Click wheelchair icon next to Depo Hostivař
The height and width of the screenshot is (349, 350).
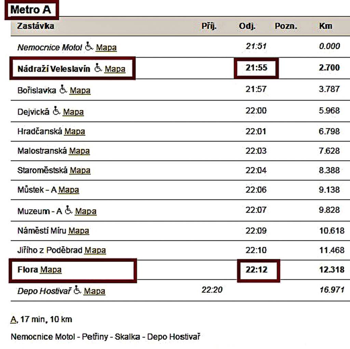(x=78, y=290)
